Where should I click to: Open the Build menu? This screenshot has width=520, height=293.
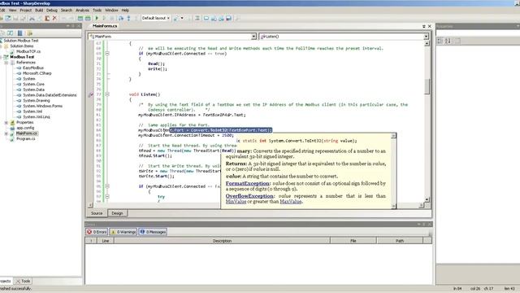(39, 11)
